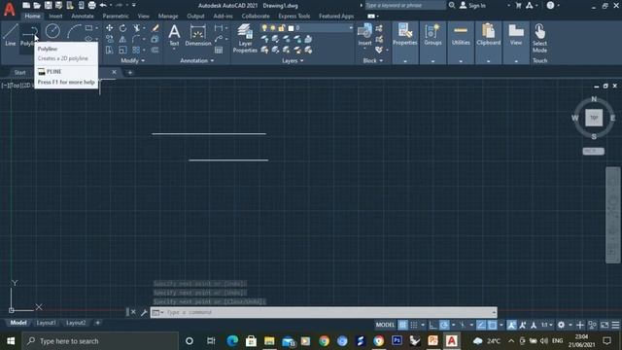The height and width of the screenshot is (350, 622).
Task: Click the keyword search box
Action: (x=405, y=6)
